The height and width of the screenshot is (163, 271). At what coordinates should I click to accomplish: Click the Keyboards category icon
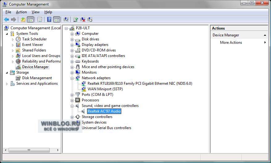coord(78,61)
